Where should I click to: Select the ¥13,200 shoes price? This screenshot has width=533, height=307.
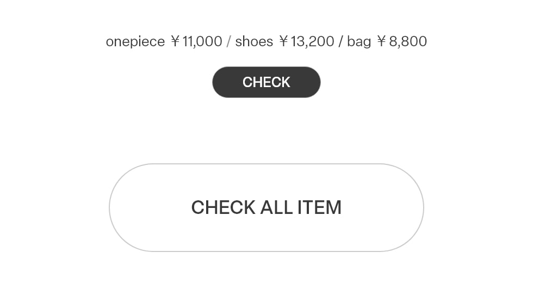click(x=306, y=41)
